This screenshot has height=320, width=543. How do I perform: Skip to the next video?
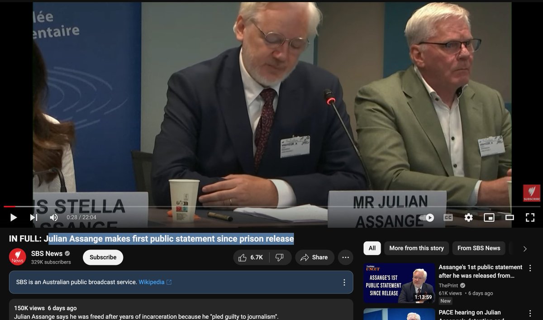33,218
